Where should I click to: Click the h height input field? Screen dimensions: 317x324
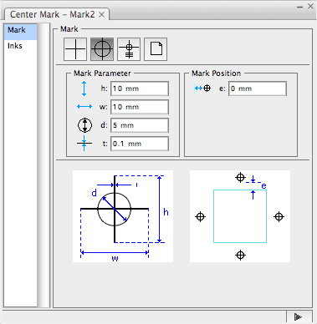[140, 89]
